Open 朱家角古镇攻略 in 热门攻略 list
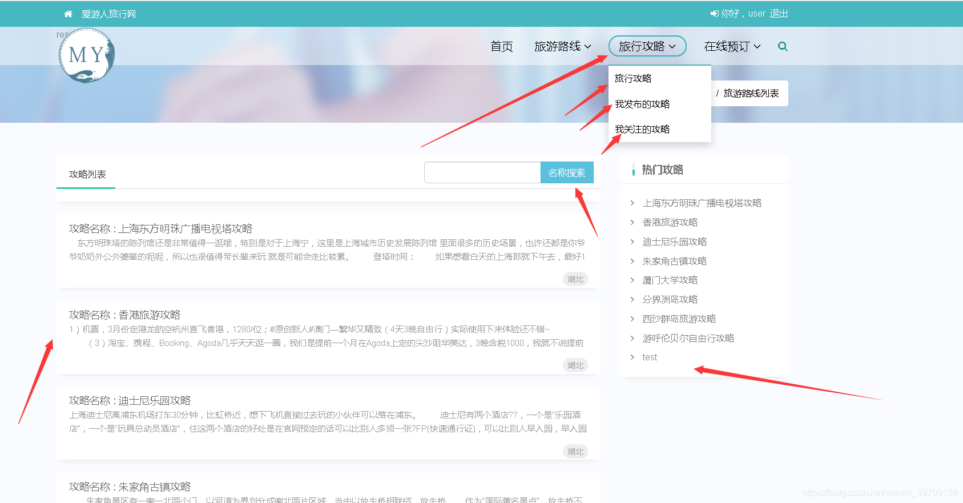The image size is (963, 503). (x=674, y=261)
